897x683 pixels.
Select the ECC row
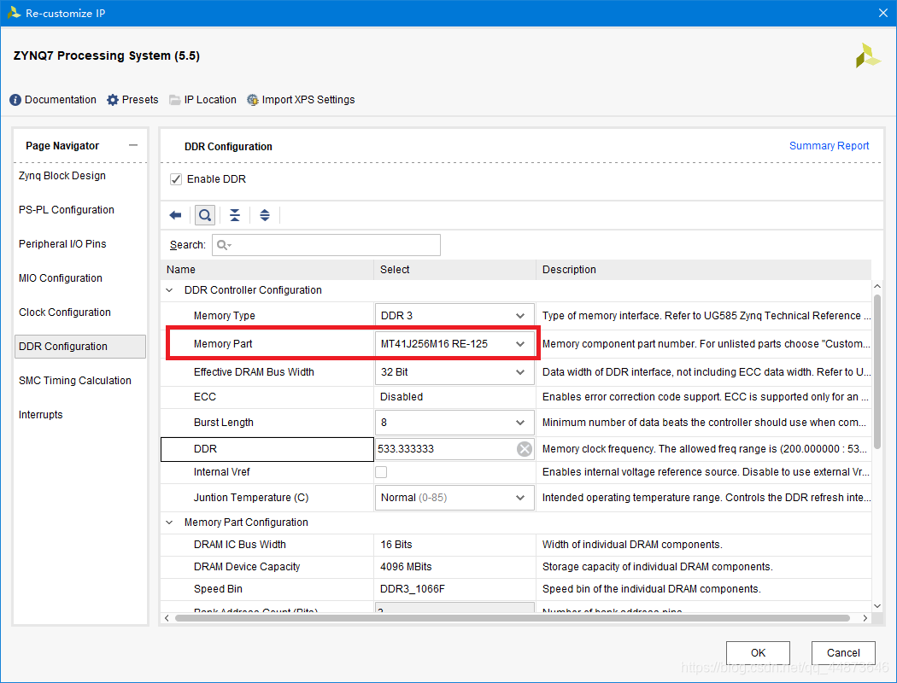click(516, 397)
